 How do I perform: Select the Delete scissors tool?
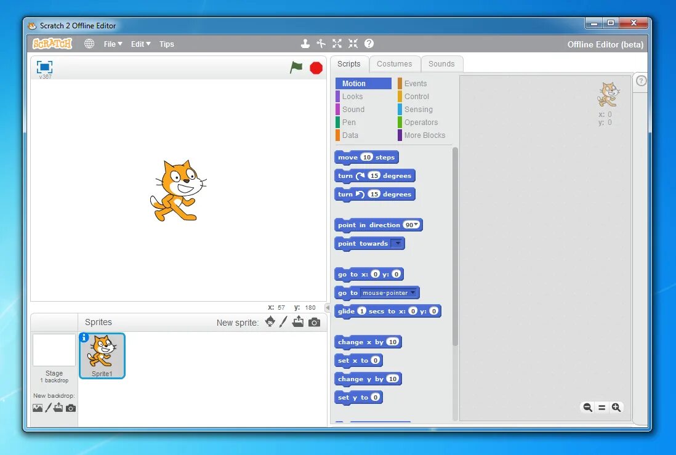pyautogui.click(x=321, y=44)
